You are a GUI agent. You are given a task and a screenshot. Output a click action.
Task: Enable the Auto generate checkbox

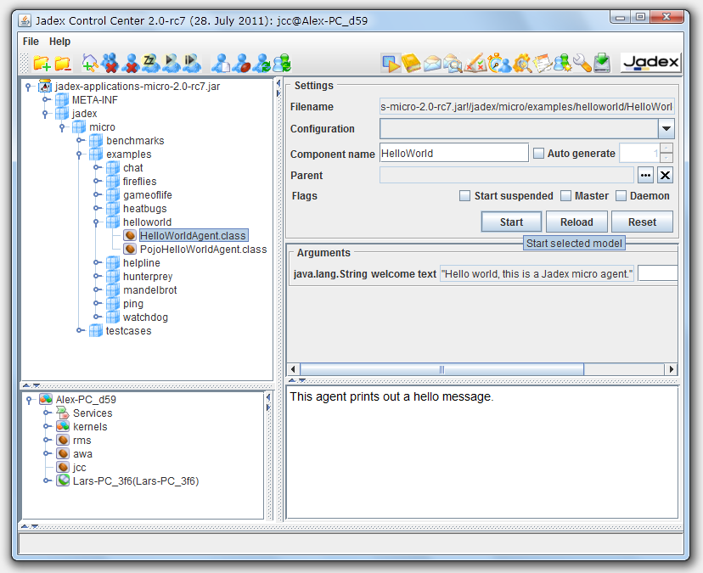coord(538,154)
